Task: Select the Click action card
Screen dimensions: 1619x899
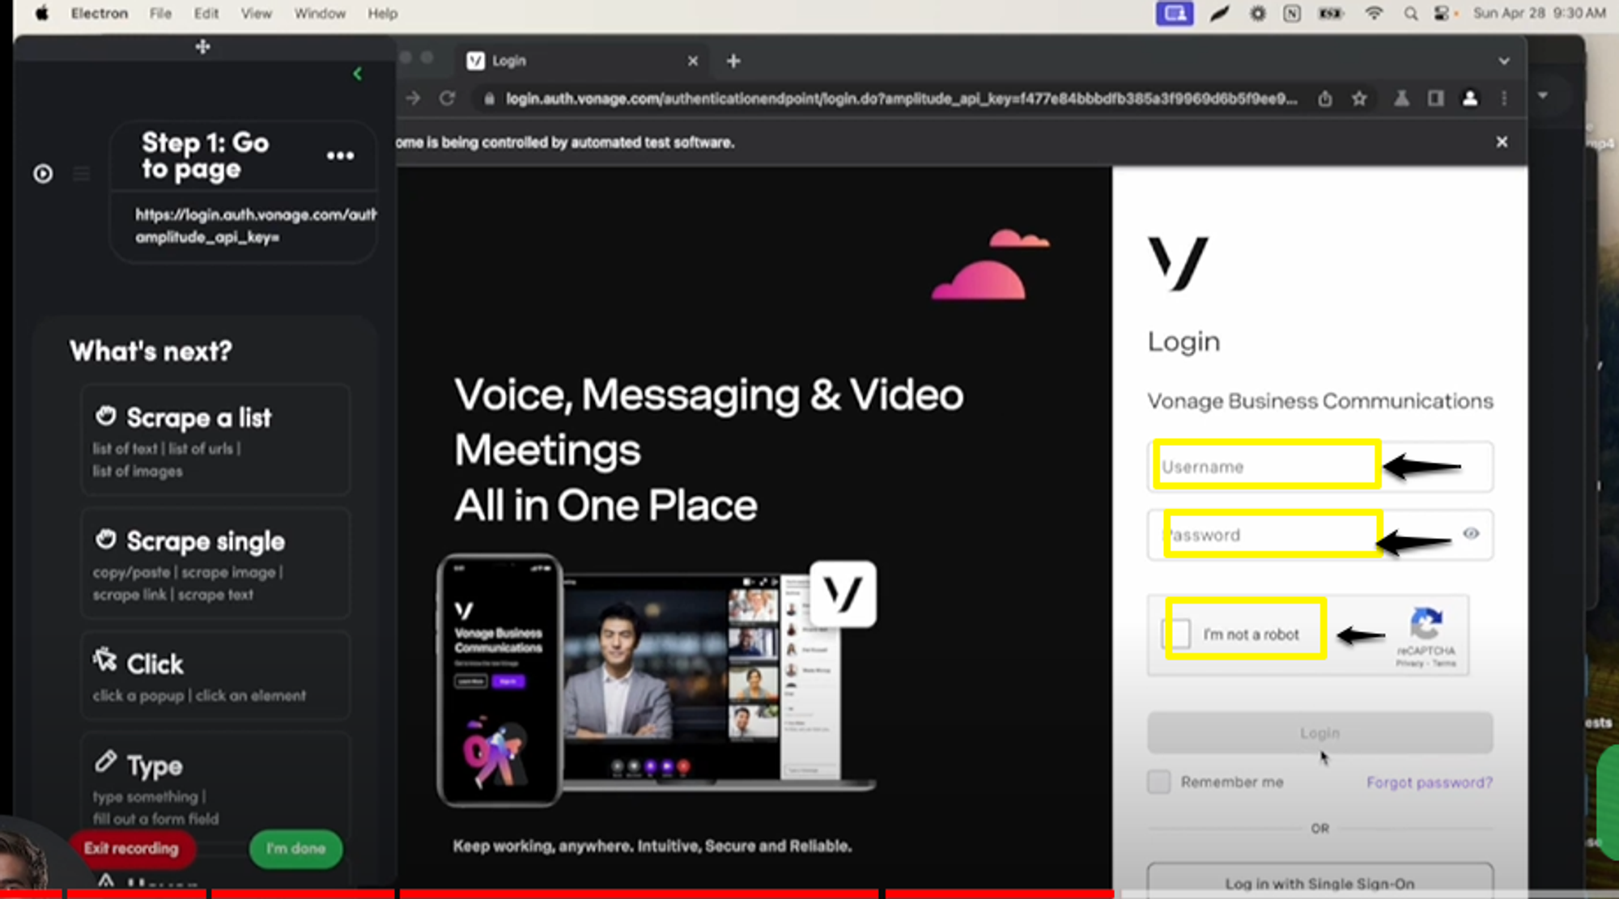Action: click(x=215, y=676)
